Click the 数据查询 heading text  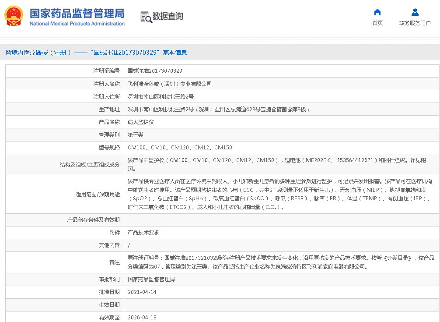pyautogui.click(x=168, y=17)
